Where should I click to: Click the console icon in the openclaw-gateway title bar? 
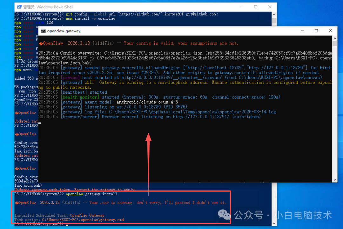[x=43, y=31]
